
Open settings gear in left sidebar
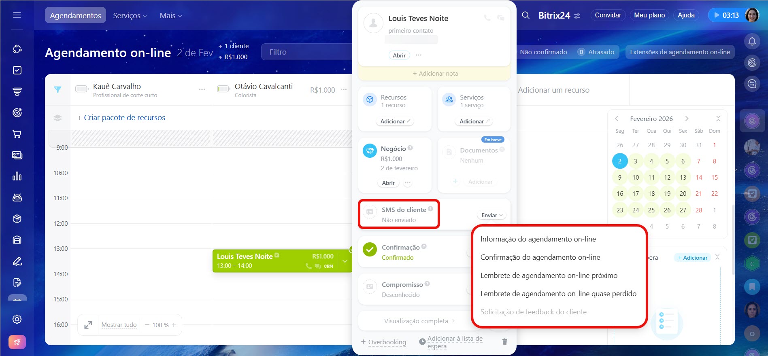[17, 319]
